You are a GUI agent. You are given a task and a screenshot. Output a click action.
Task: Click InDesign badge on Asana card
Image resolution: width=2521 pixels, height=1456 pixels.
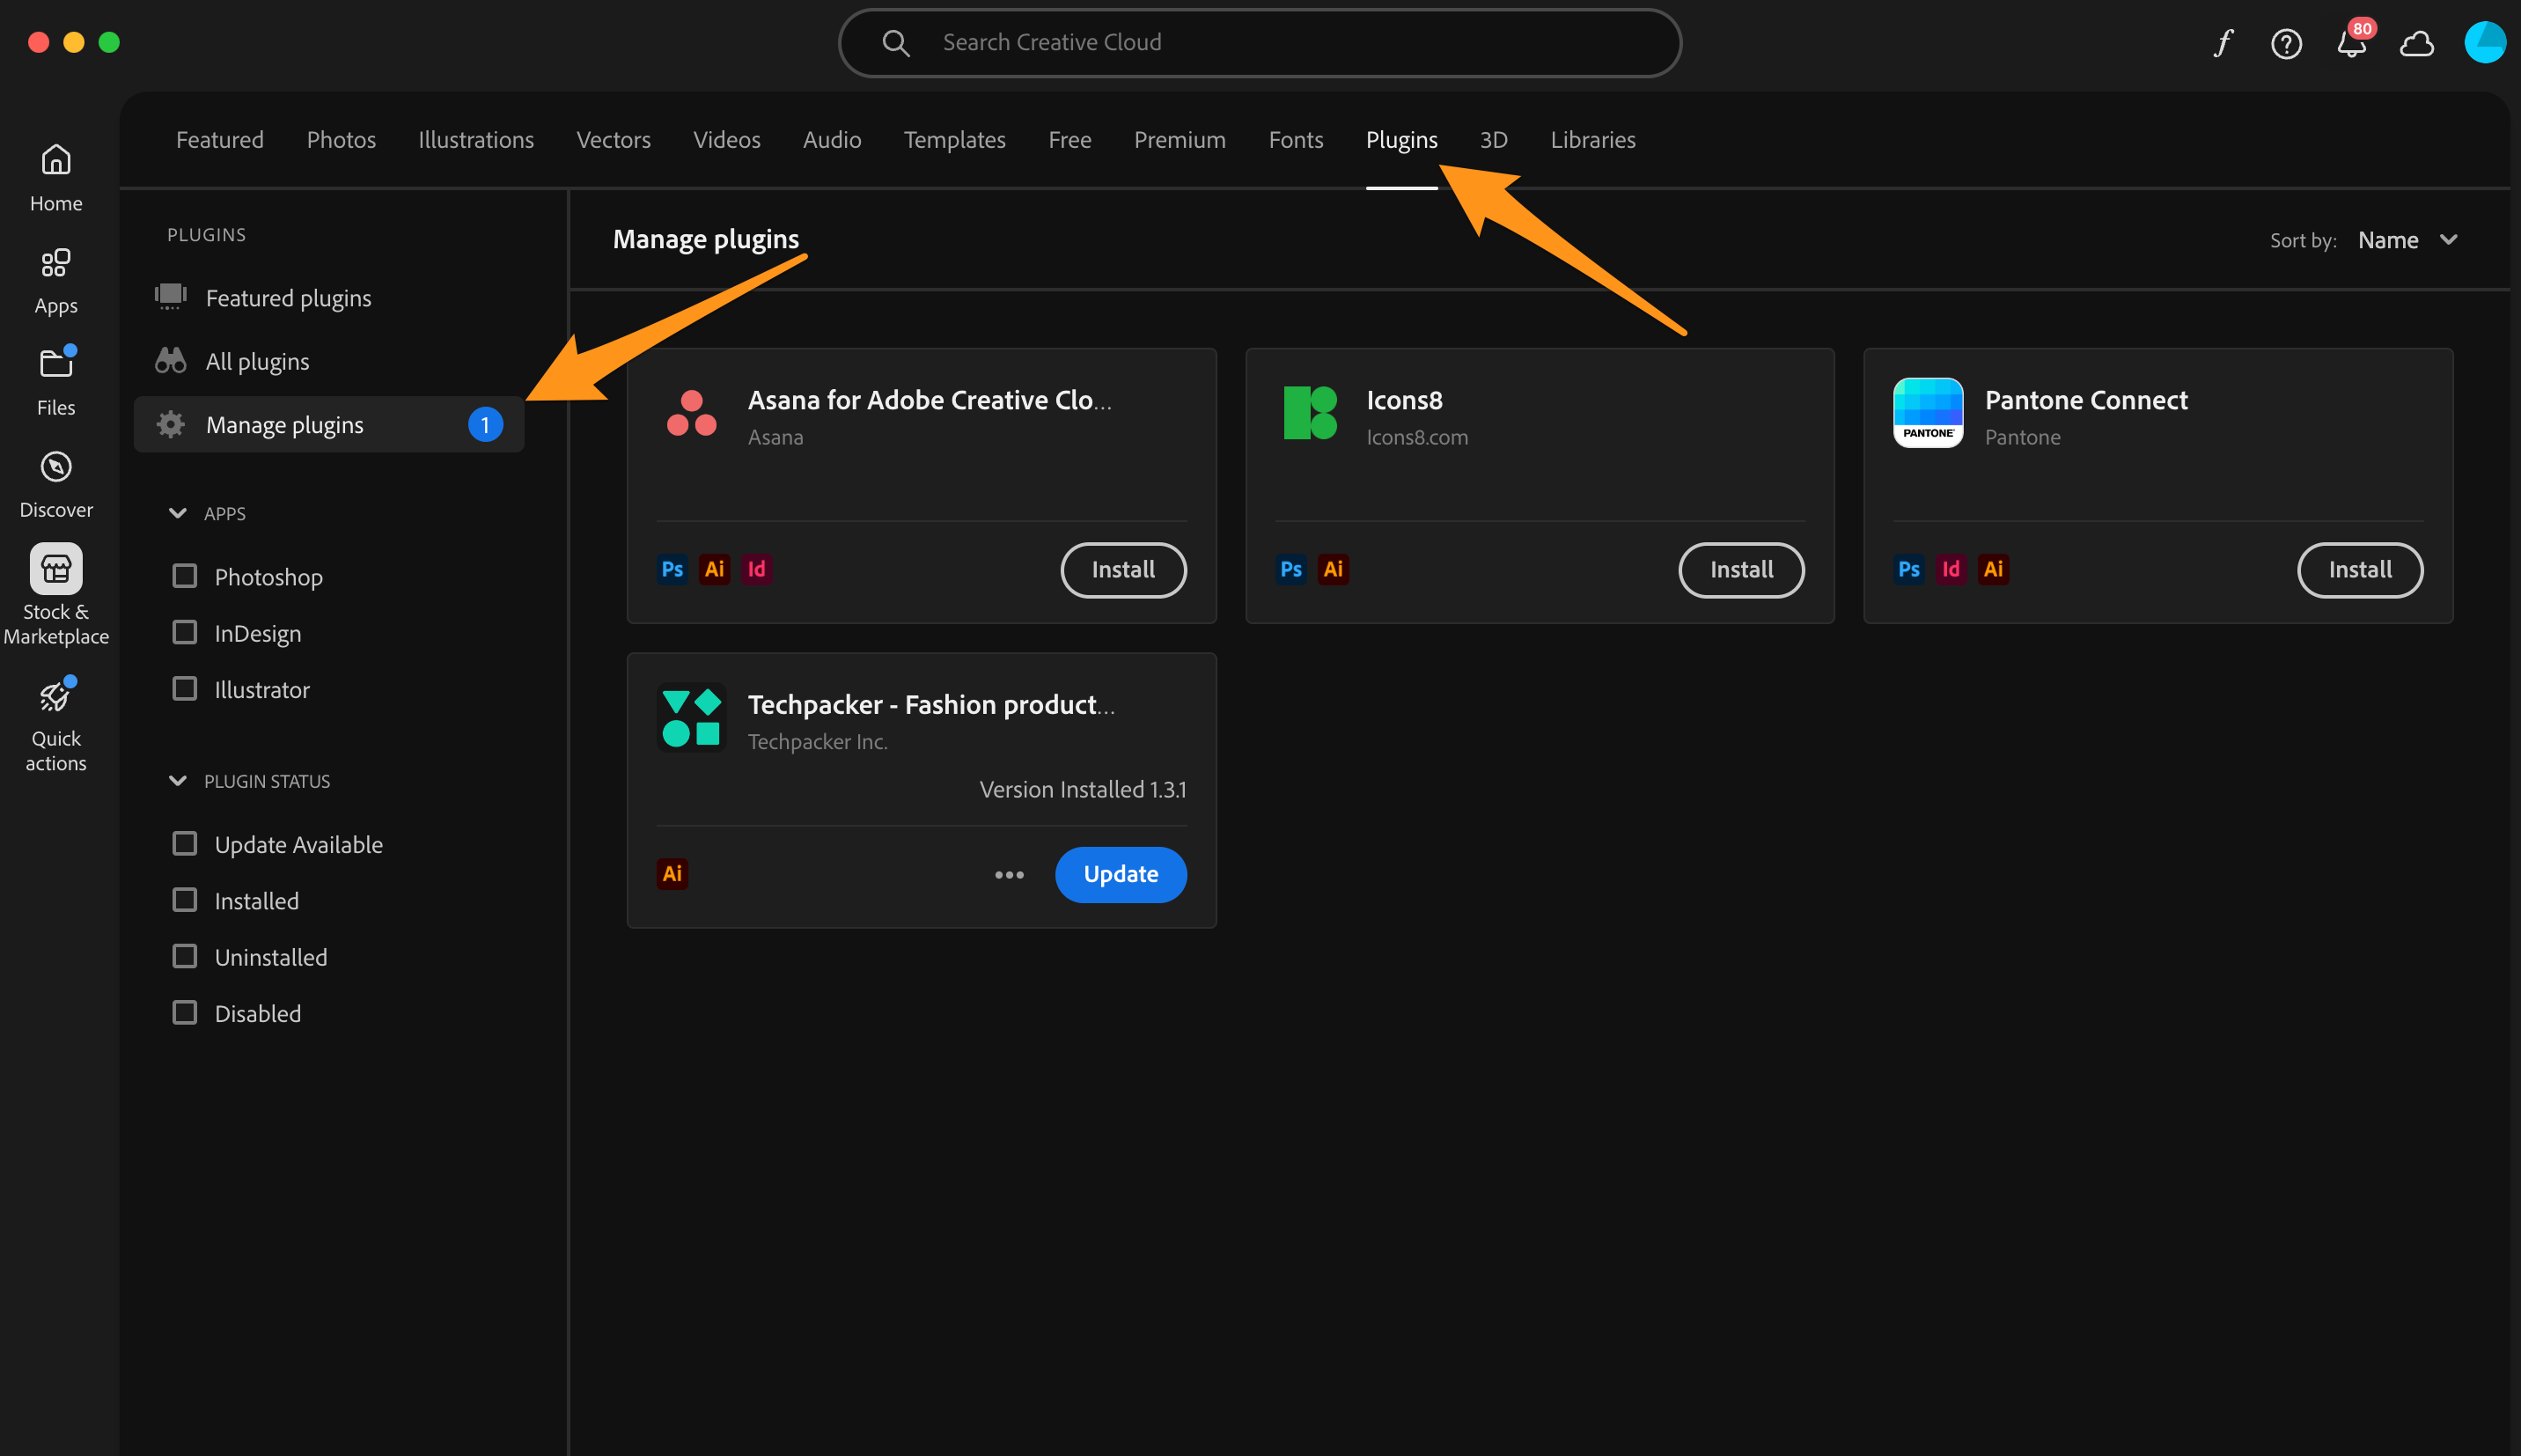[x=757, y=569]
